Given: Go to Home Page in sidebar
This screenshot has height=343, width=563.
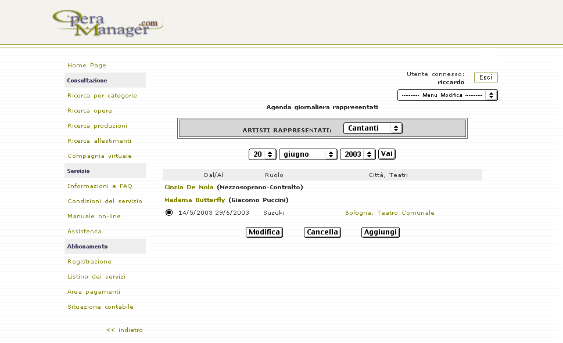Looking at the screenshot, I should (87, 66).
